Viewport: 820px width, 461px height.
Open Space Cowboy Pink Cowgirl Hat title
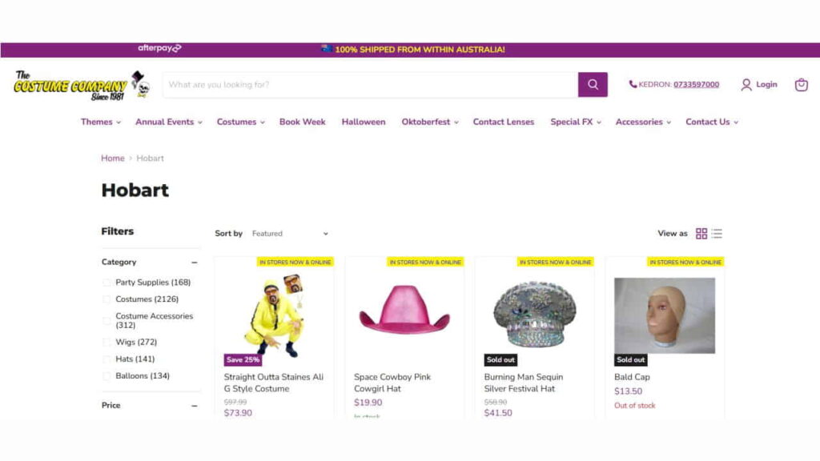[x=392, y=383]
